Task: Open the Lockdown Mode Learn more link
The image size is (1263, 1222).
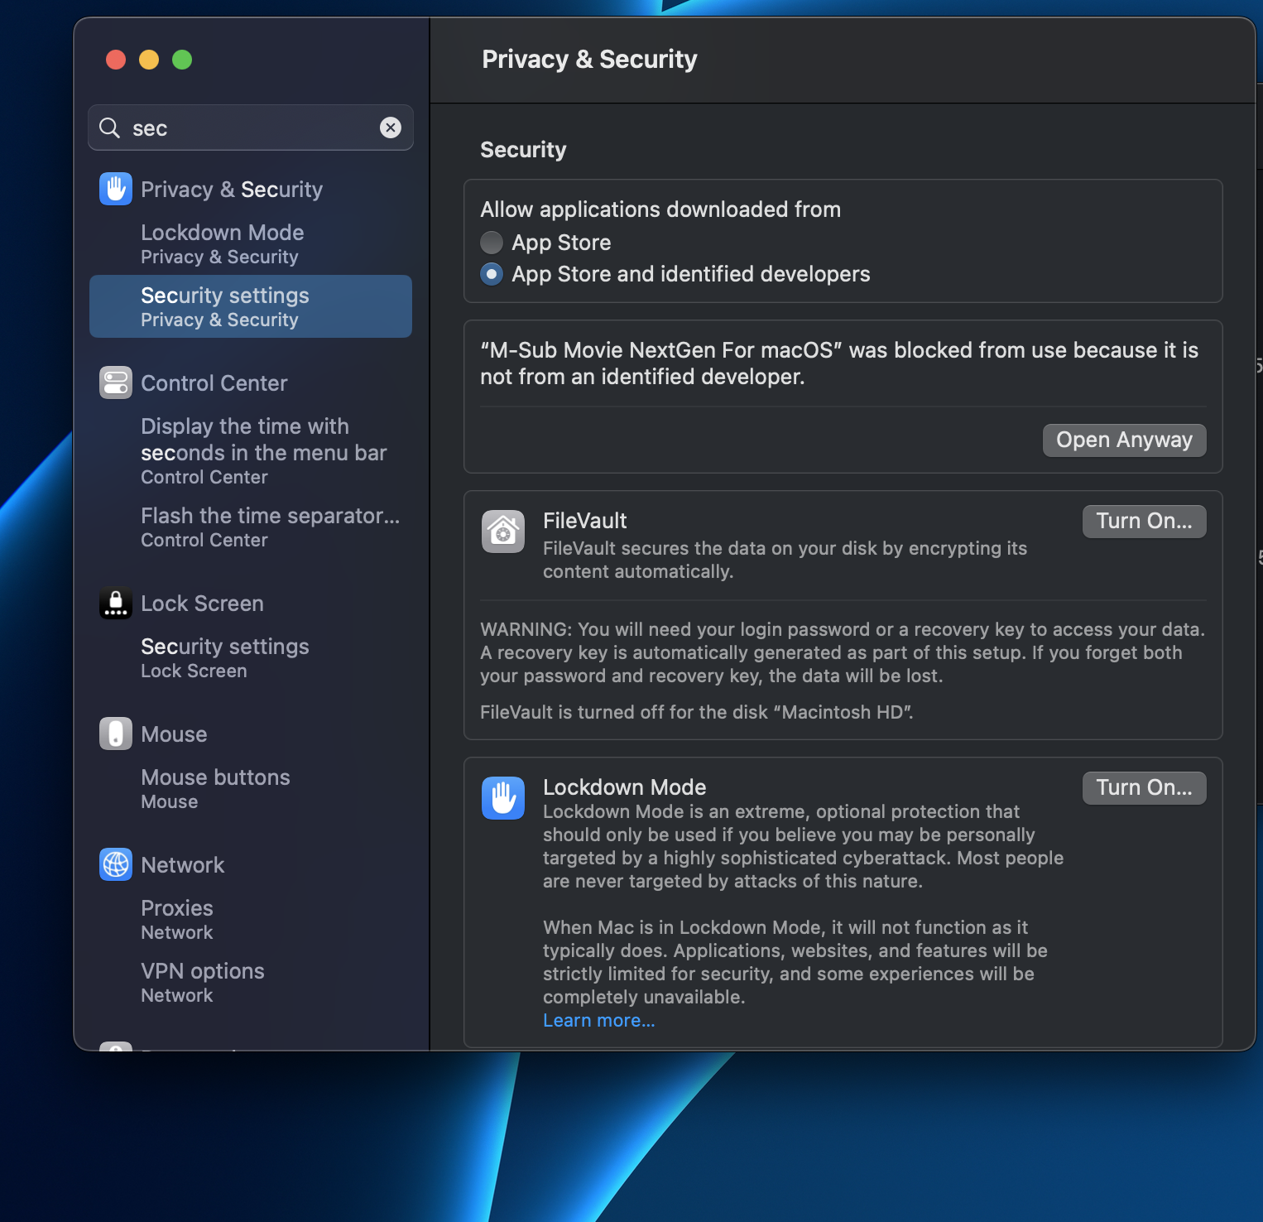Action: pyautogui.click(x=598, y=1021)
